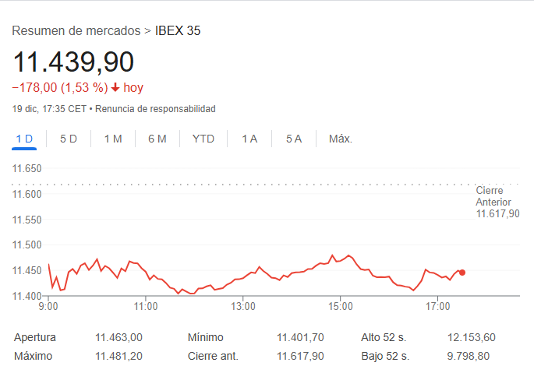Select the YTD tab
The width and height of the screenshot is (534, 373).
203,139
